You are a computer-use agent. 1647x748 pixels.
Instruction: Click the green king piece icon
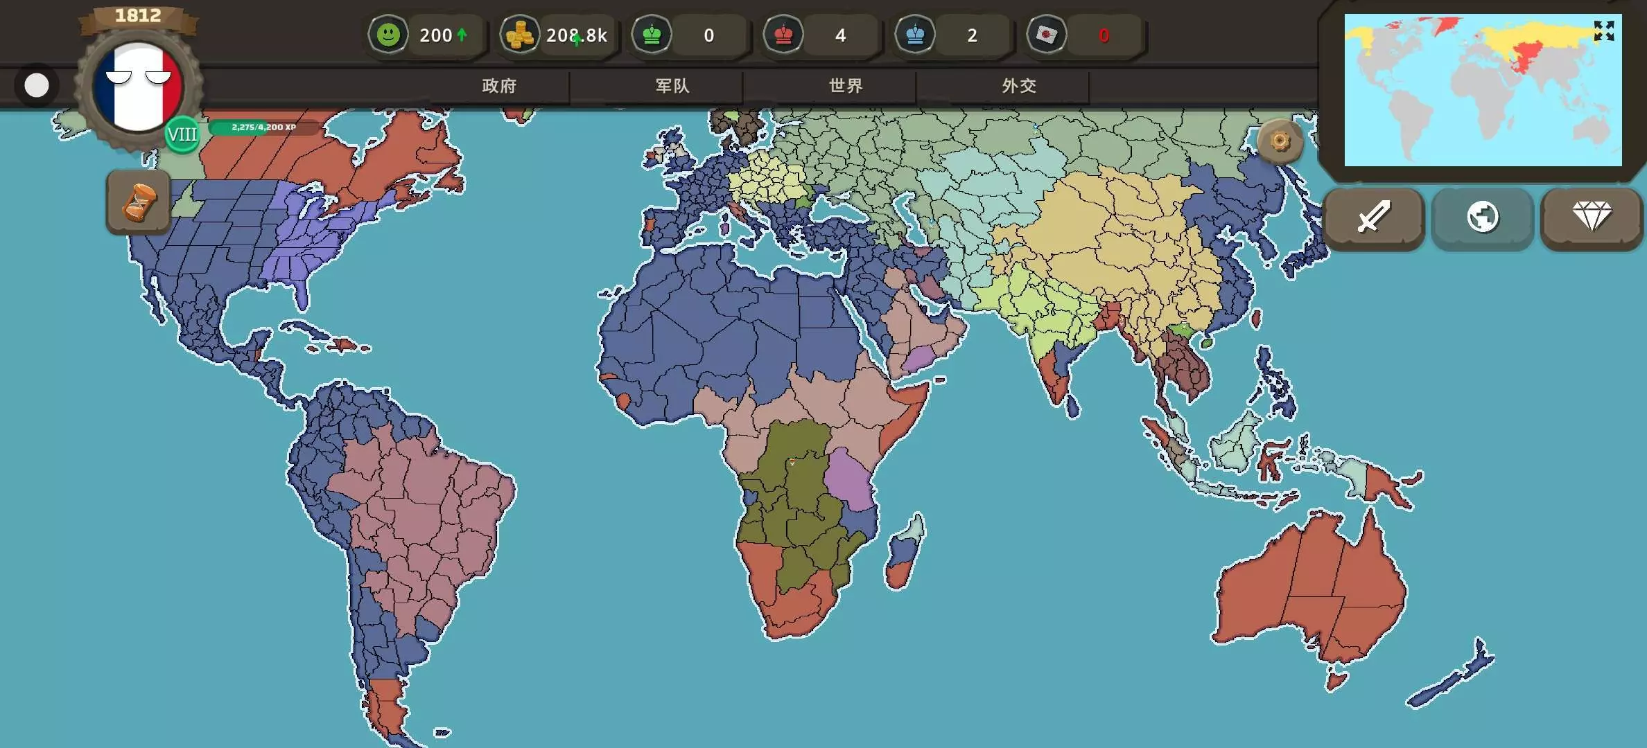652,35
